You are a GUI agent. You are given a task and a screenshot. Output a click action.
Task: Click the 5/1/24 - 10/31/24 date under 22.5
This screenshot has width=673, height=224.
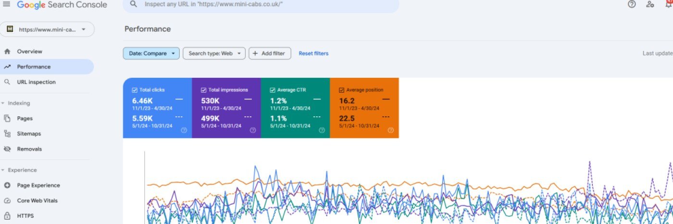359,126
